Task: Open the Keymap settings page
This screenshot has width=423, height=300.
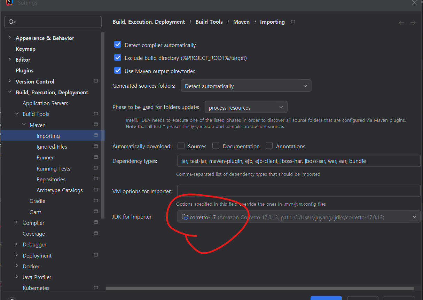Action: [25, 49]
